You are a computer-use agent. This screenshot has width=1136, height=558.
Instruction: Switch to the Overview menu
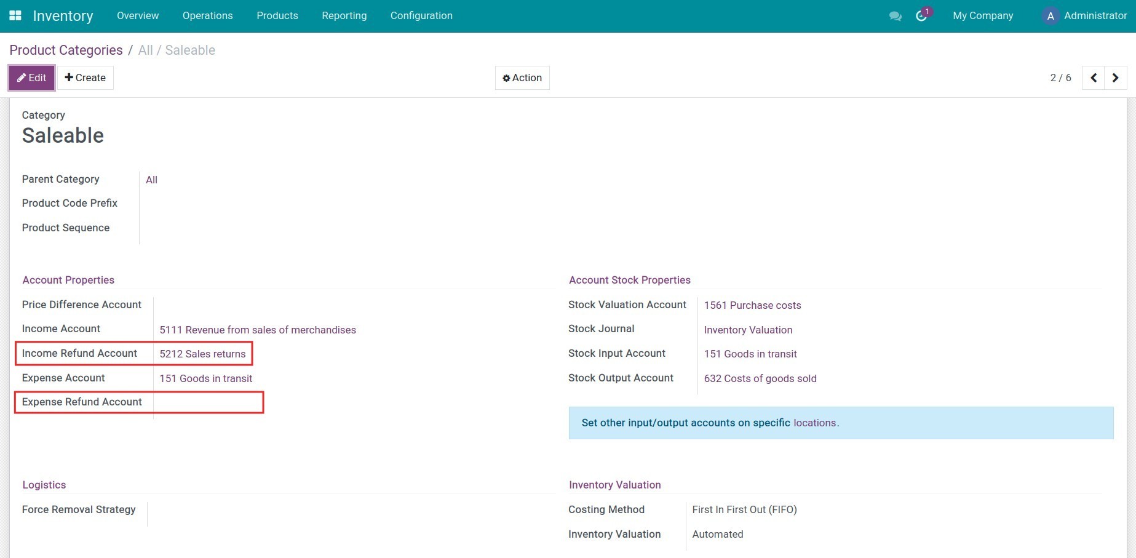coord(137,15)
